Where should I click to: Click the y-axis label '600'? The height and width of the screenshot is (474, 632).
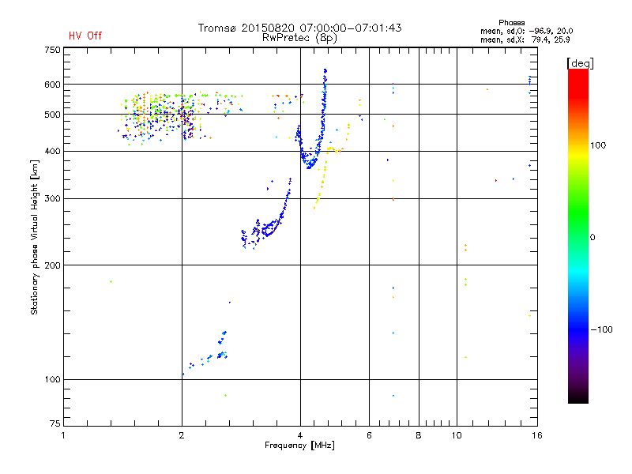[52, 85]
